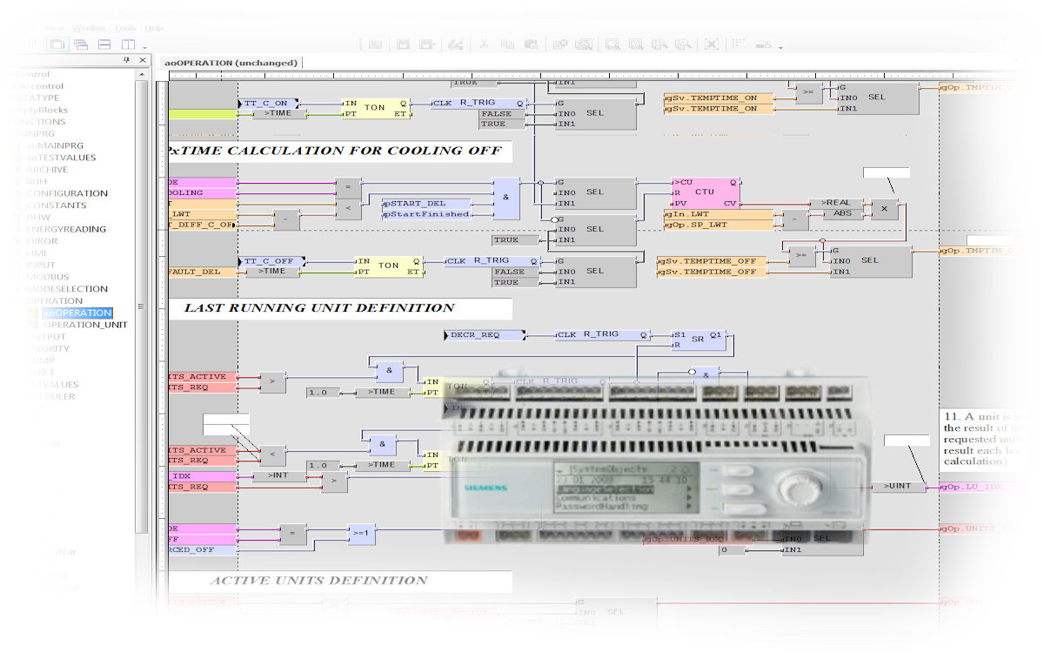Select aoTESTVALUES in the project tree
This screenshot has height=653, width=1044.
[x=61, y=158]
